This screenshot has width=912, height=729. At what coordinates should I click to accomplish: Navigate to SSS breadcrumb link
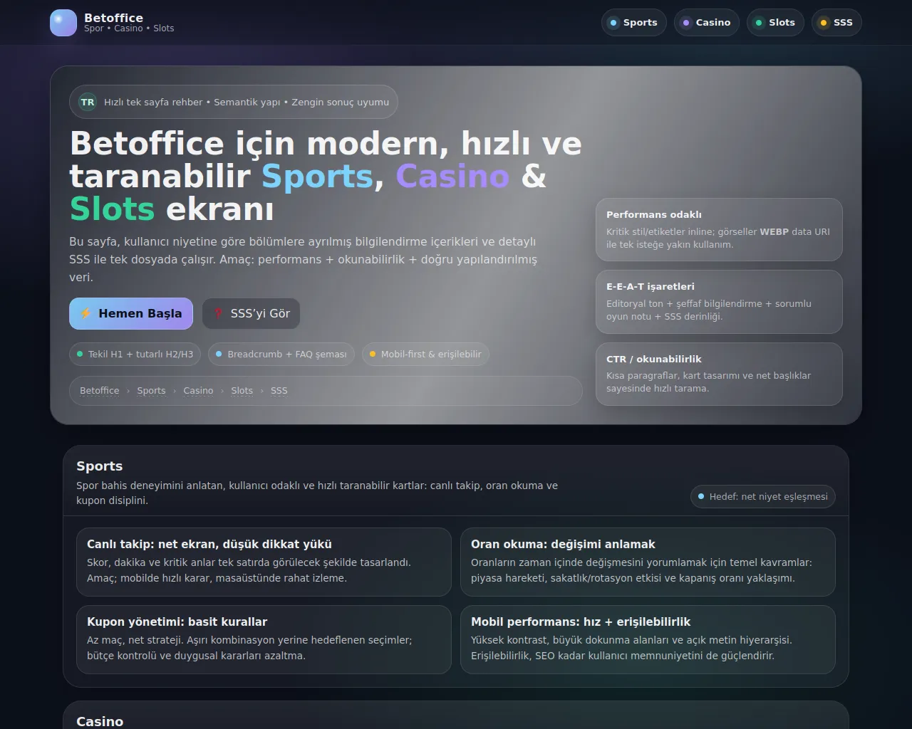(279, 391)
